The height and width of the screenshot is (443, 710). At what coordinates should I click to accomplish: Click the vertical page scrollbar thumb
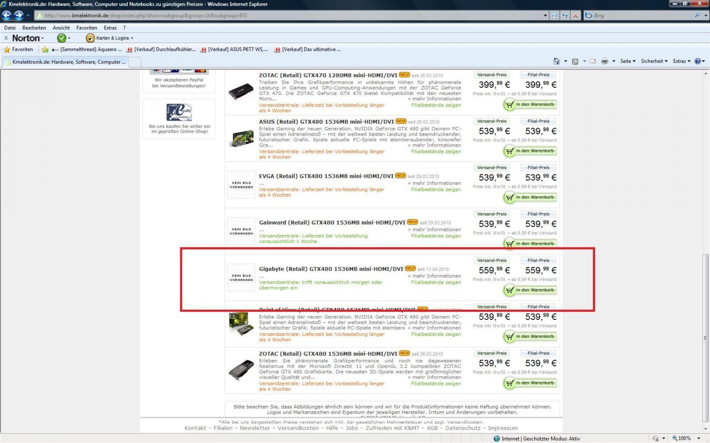pyautogui.click(x=706, y=338)
